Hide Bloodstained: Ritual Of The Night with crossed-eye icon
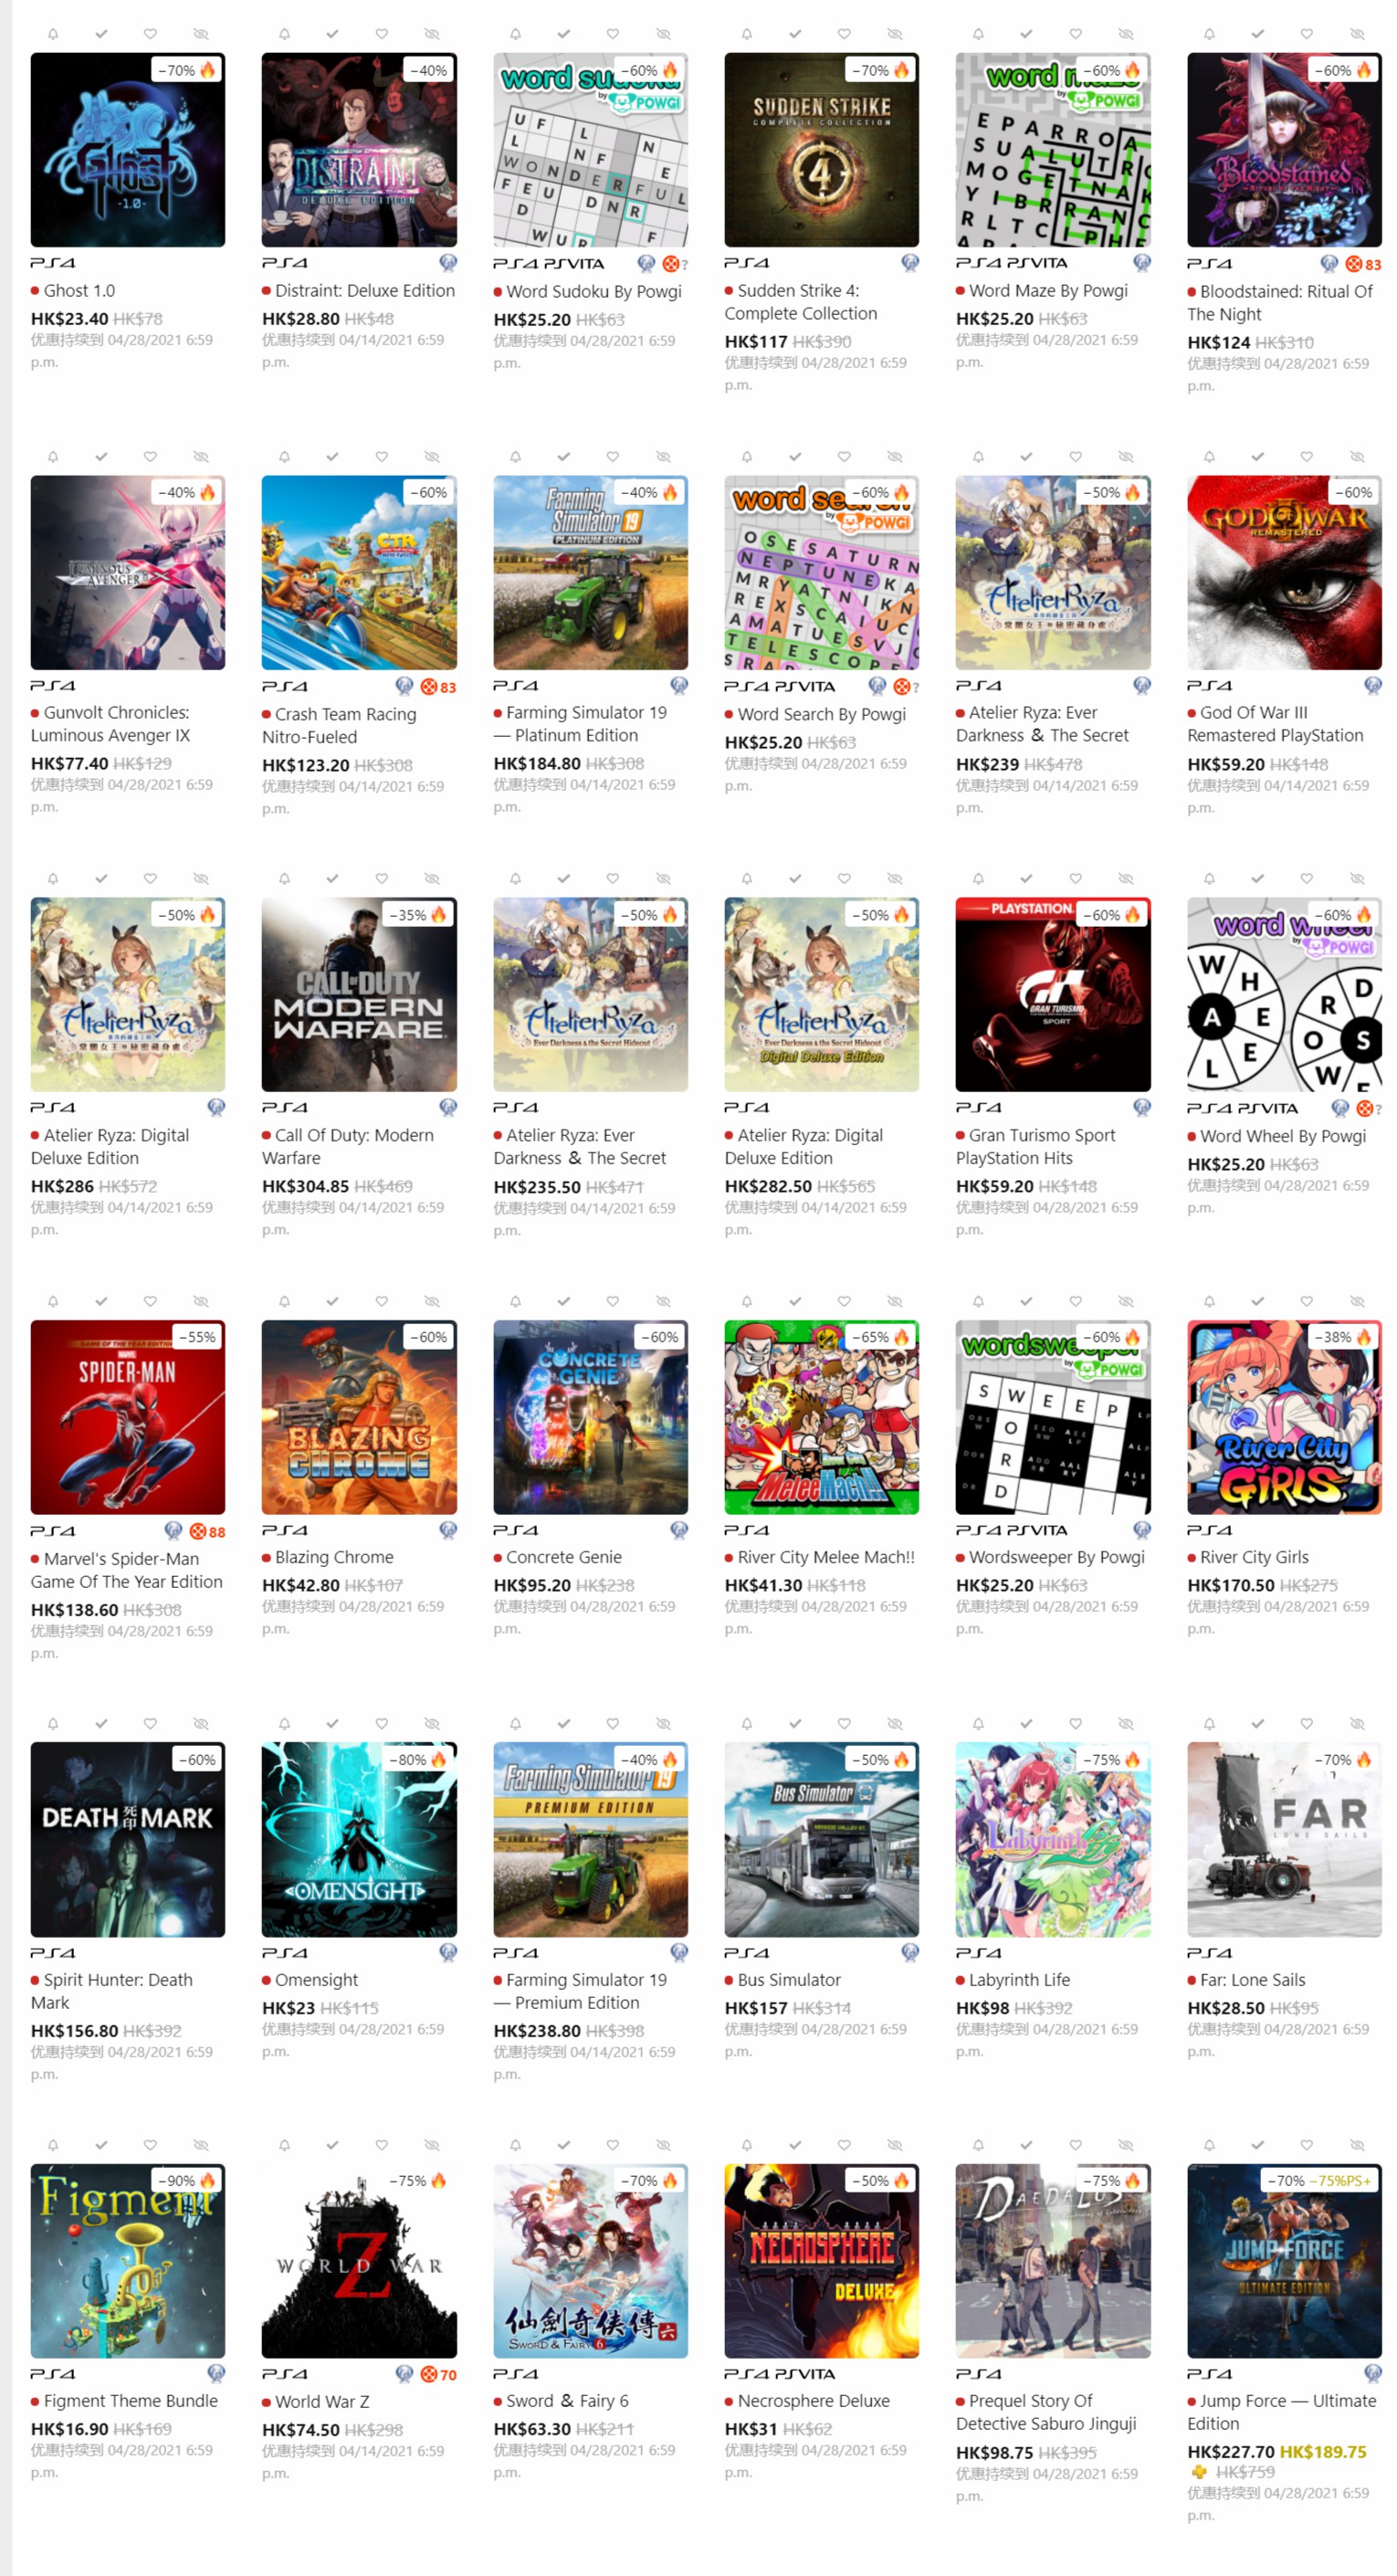This screenshot has width=1397, height=2576. pos(1357,34)
